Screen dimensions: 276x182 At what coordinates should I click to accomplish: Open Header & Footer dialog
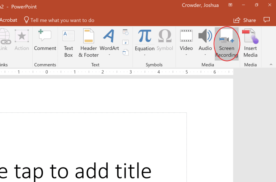coord(89,43)
